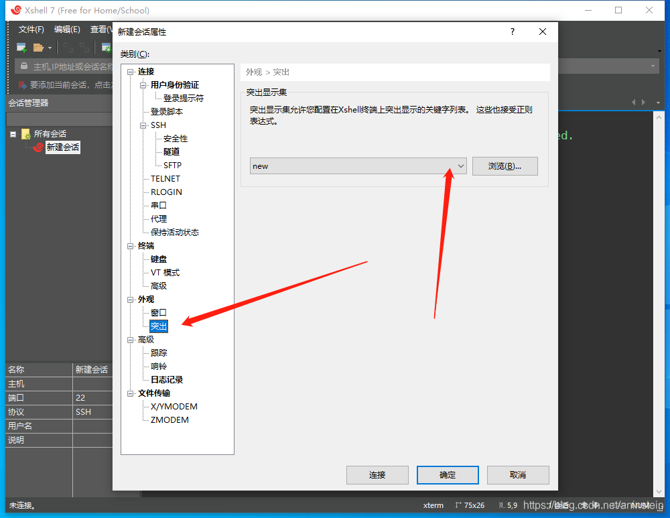This screenshot has height=518, width=670.
Task: Select 窗口 under 外观
Action: 159,313
